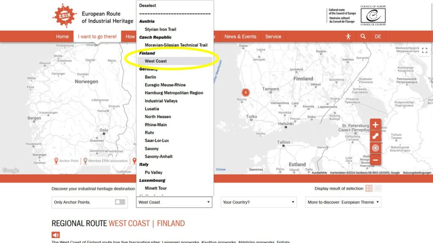The width and height of the screenshot is (433, 243).
Task: Play the audio speaker icon under the heading
Action: 55,235
